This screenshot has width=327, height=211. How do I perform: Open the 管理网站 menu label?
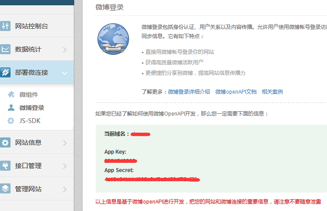28,189
